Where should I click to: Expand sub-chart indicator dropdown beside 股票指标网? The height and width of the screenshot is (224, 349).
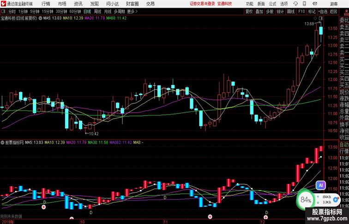(x=2, y=143)
